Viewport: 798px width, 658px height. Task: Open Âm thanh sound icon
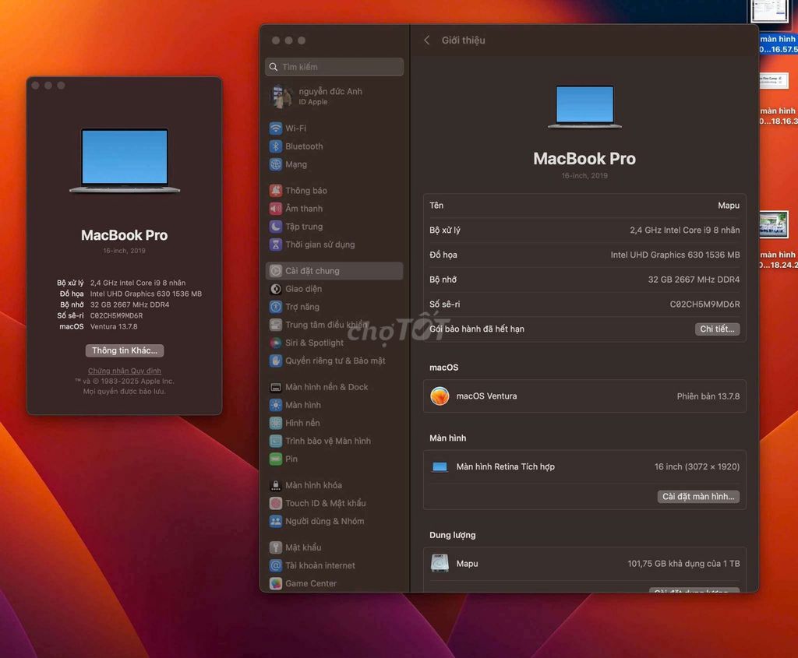pyautogui.click(x=275, y=209)
